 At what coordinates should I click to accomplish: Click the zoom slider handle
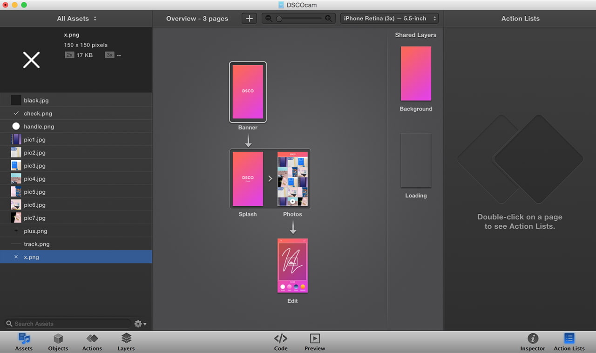click(x=279, y=19)
